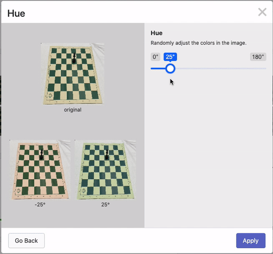Click the -25° hue preview image

tap(40, 170)
